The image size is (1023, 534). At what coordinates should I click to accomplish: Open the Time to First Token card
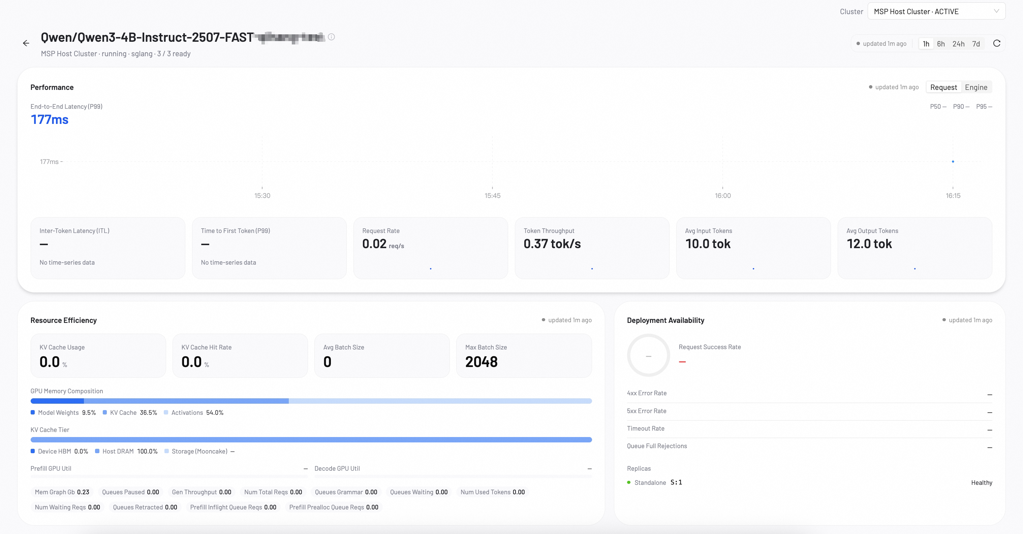269,248
